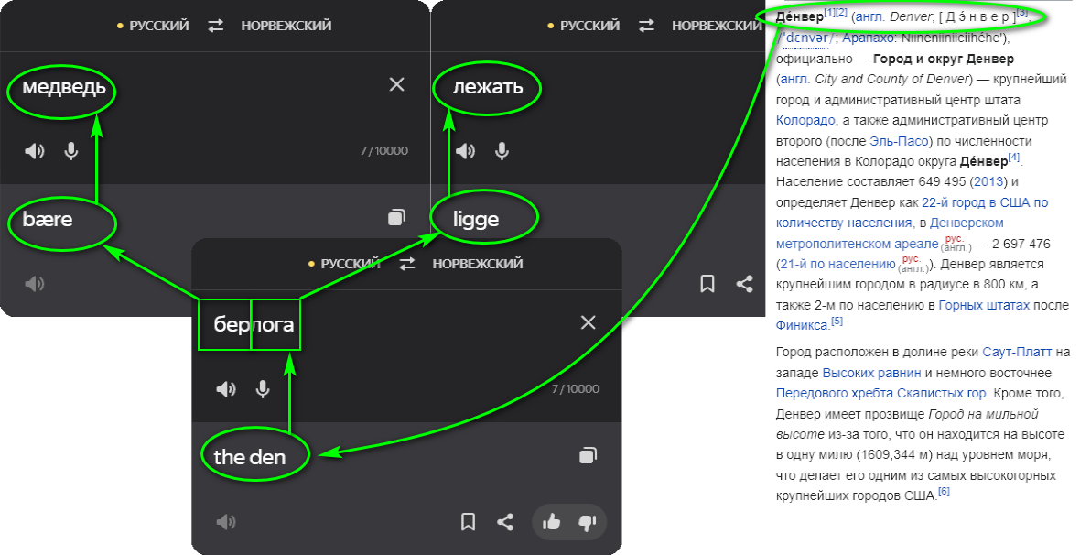Select the translated word bære
This screenshot has width=1080, height=555.
[x=48, y=219]
